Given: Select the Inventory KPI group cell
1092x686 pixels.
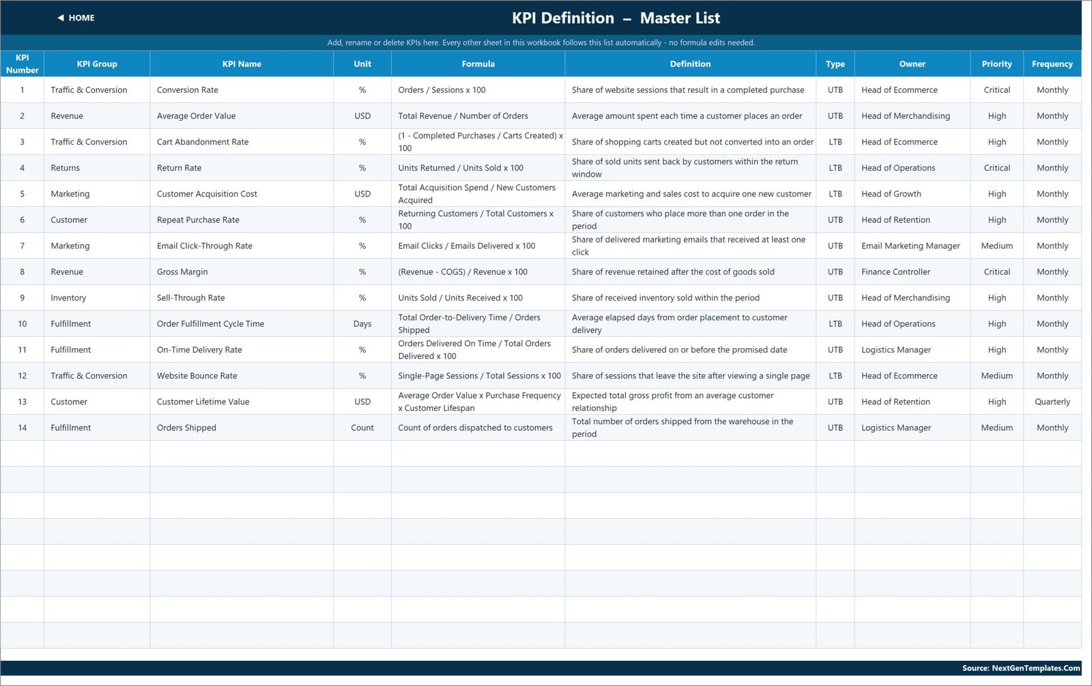Looking at the screenshot, I should point(97,298).
